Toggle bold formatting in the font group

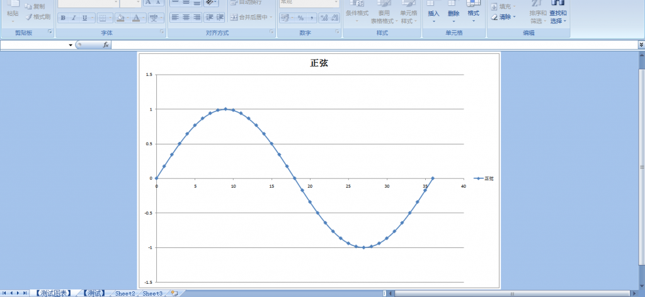tap(63, 18)
